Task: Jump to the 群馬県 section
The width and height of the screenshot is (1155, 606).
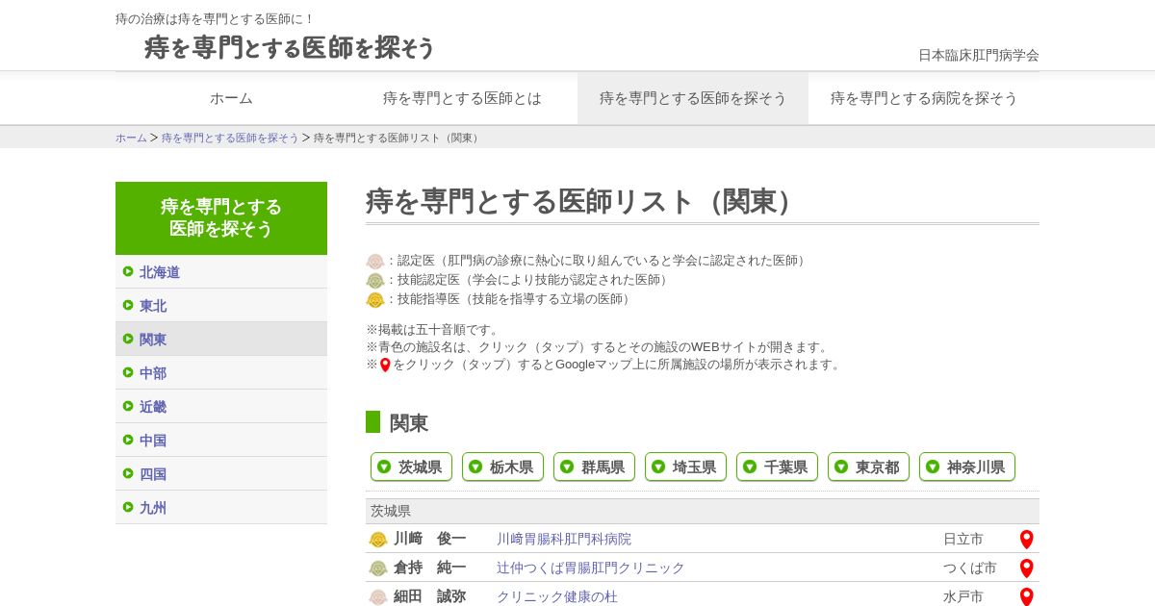Action: (594, 467)
